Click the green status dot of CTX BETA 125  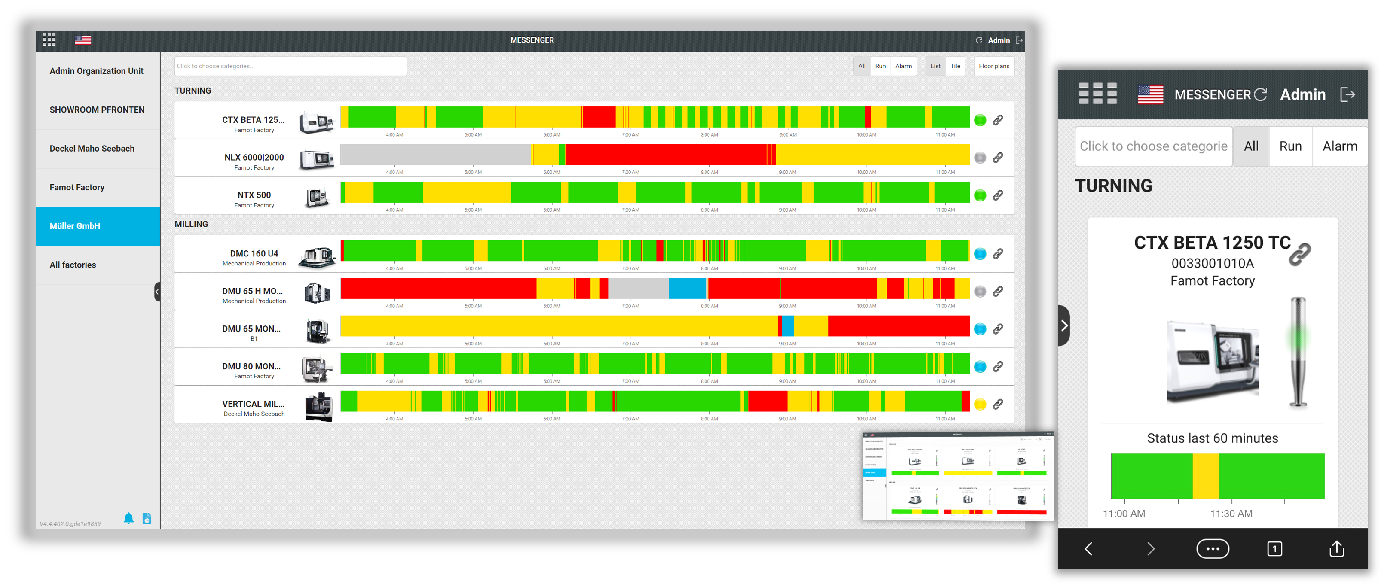point(980,120)
